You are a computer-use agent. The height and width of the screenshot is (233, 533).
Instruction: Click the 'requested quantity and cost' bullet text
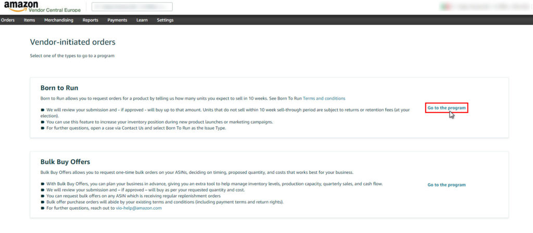tap(146, 190)
